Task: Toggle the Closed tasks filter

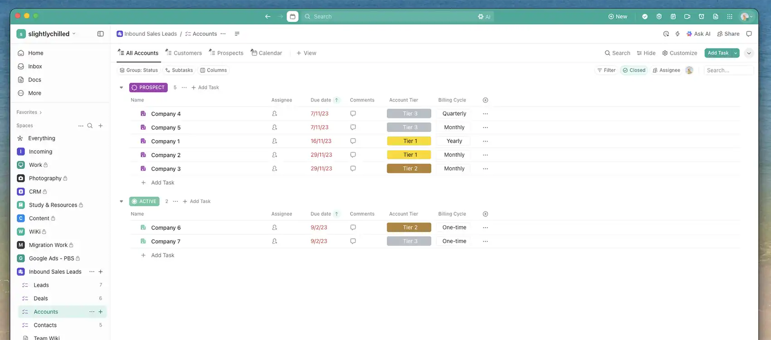Action: 634,70
